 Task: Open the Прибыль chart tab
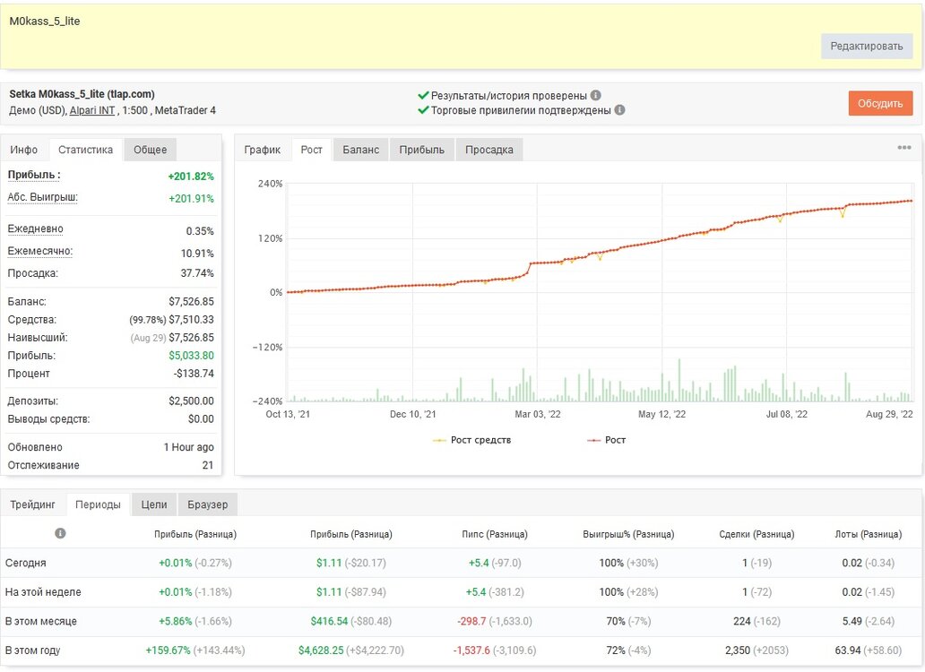point(422,150)
